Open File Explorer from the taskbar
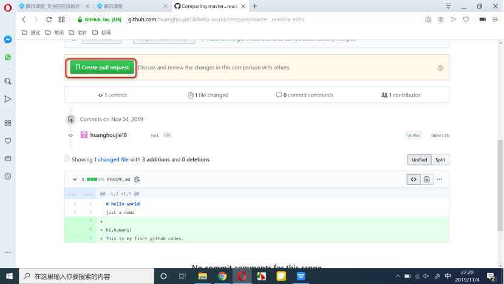Image resolution: width=504 pixels, height=284 pixels. [202, 276]
